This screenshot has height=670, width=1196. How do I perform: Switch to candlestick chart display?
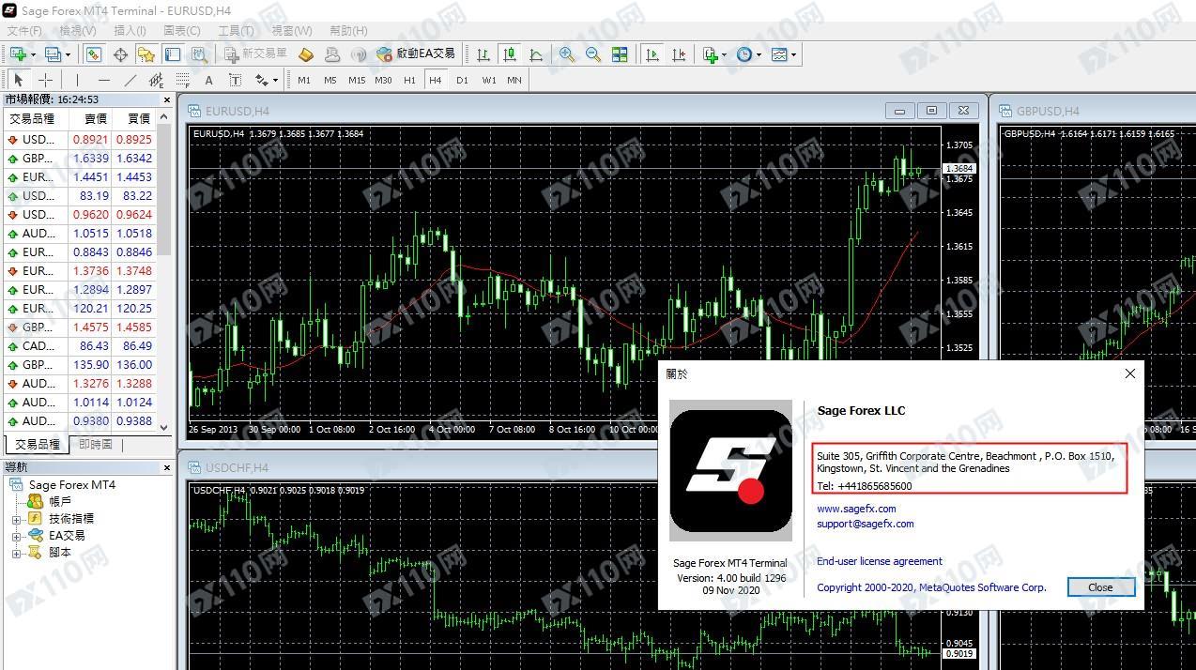pos(510,54)
